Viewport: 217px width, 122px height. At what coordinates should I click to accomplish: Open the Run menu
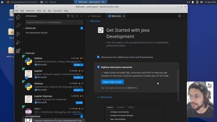coord(50,11)
